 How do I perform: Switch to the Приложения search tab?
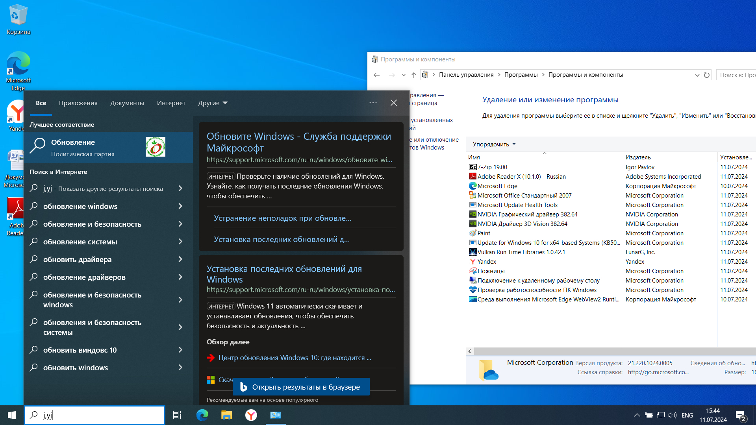tap(78, 103)
